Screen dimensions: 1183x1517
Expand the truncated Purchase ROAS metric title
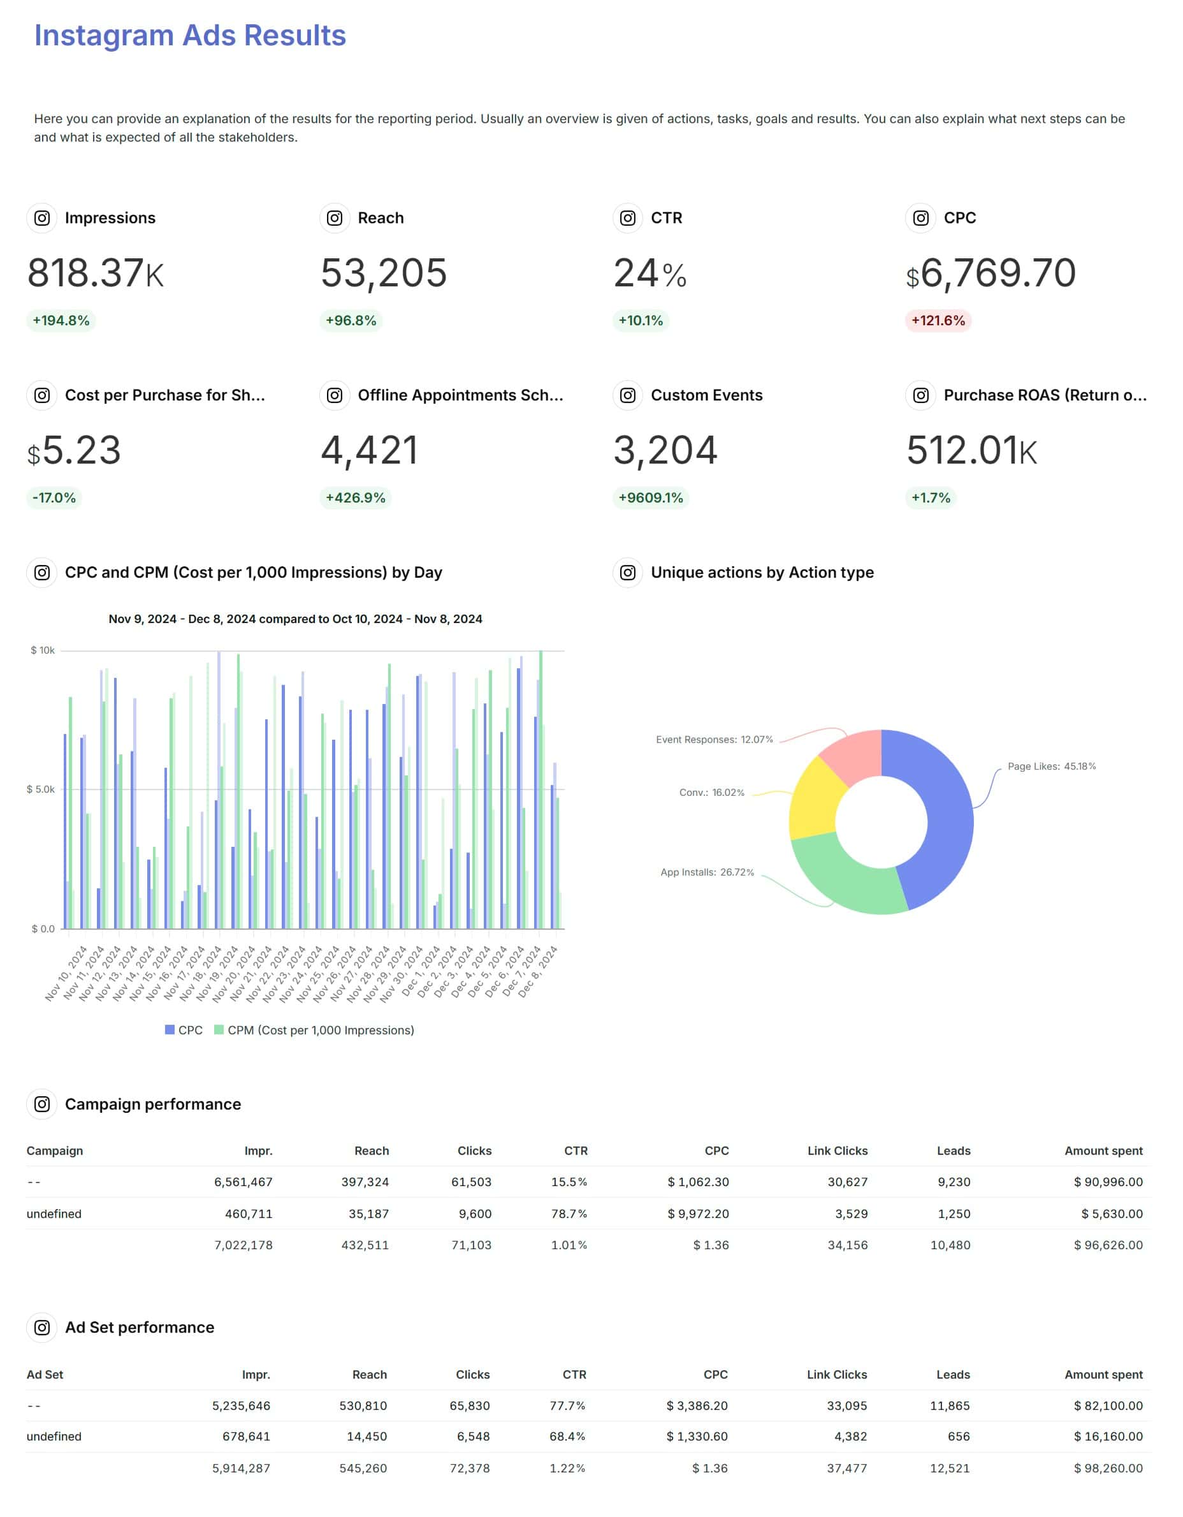pos(1044,395)
